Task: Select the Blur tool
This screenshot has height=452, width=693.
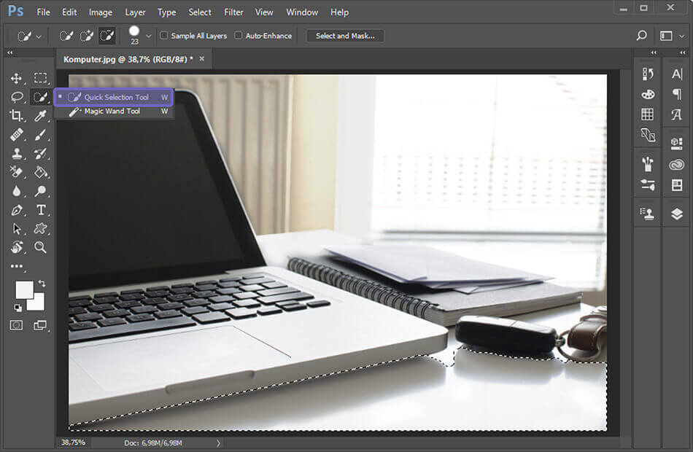Action: (16, 191)
